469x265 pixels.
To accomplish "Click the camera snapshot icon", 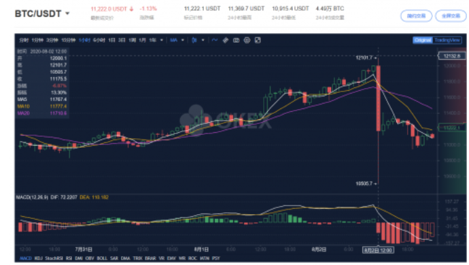I will point(236,40).
